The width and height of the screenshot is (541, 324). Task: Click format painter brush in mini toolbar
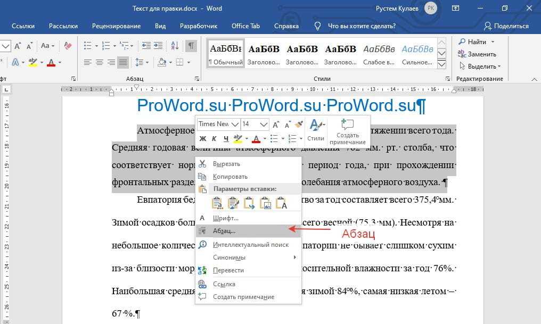pyautogui.click(x=299, y=124)
